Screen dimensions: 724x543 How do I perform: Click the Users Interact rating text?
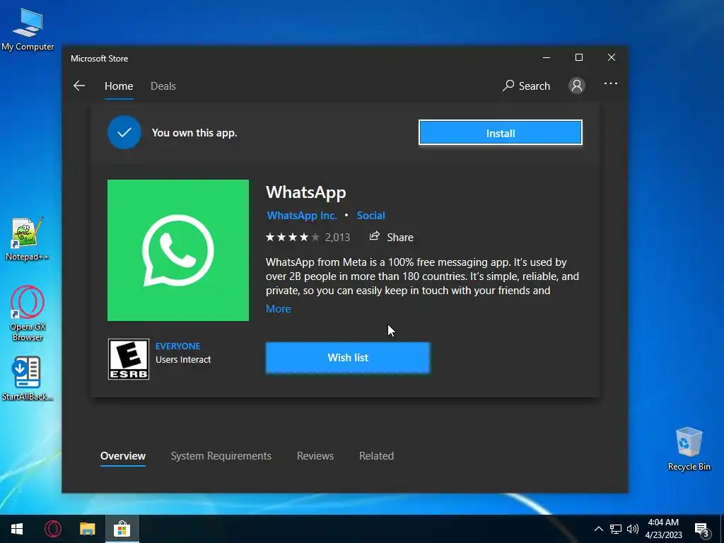[183, 360]
